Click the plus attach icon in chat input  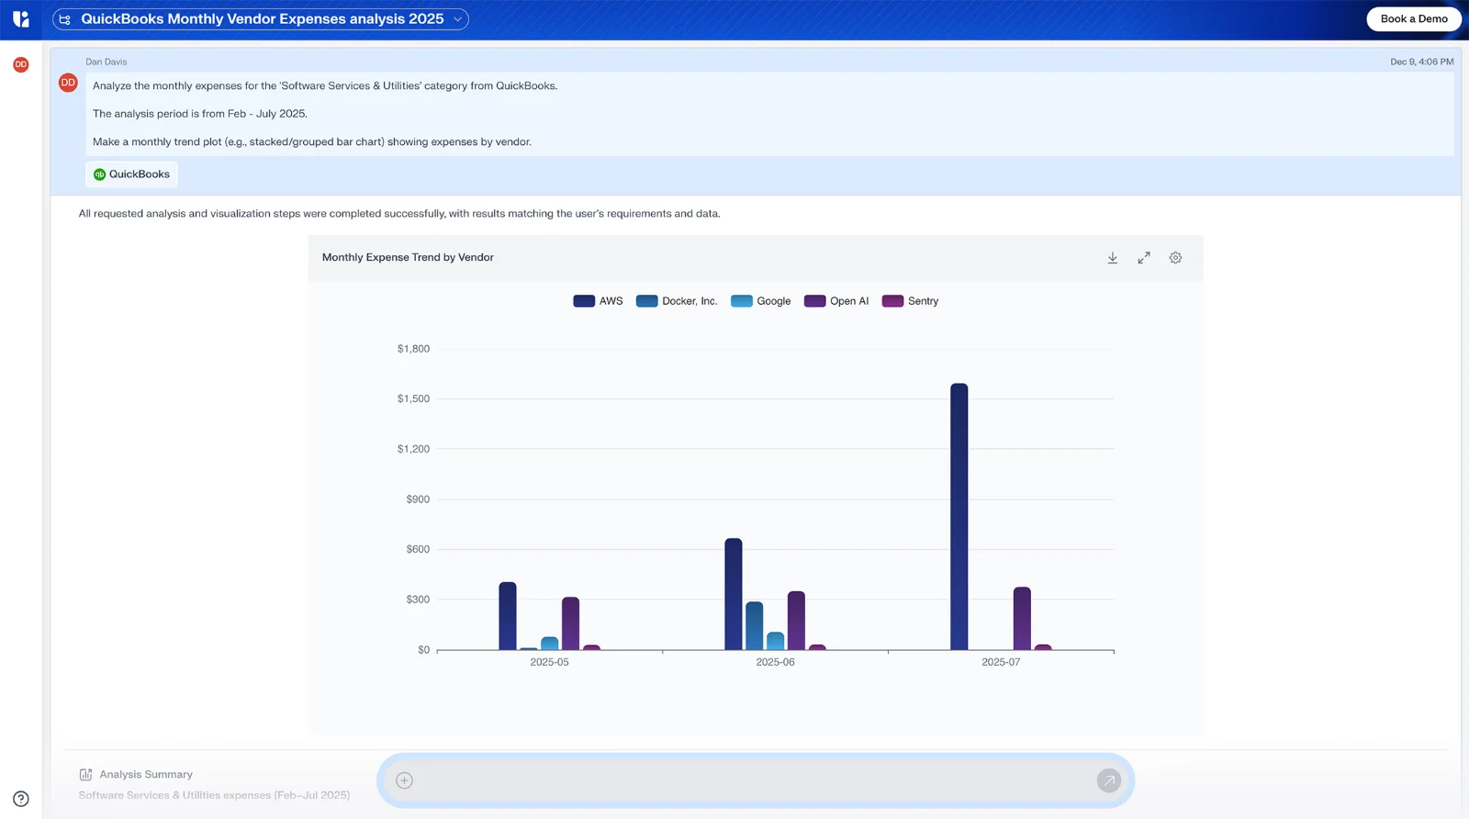[404, 780]
